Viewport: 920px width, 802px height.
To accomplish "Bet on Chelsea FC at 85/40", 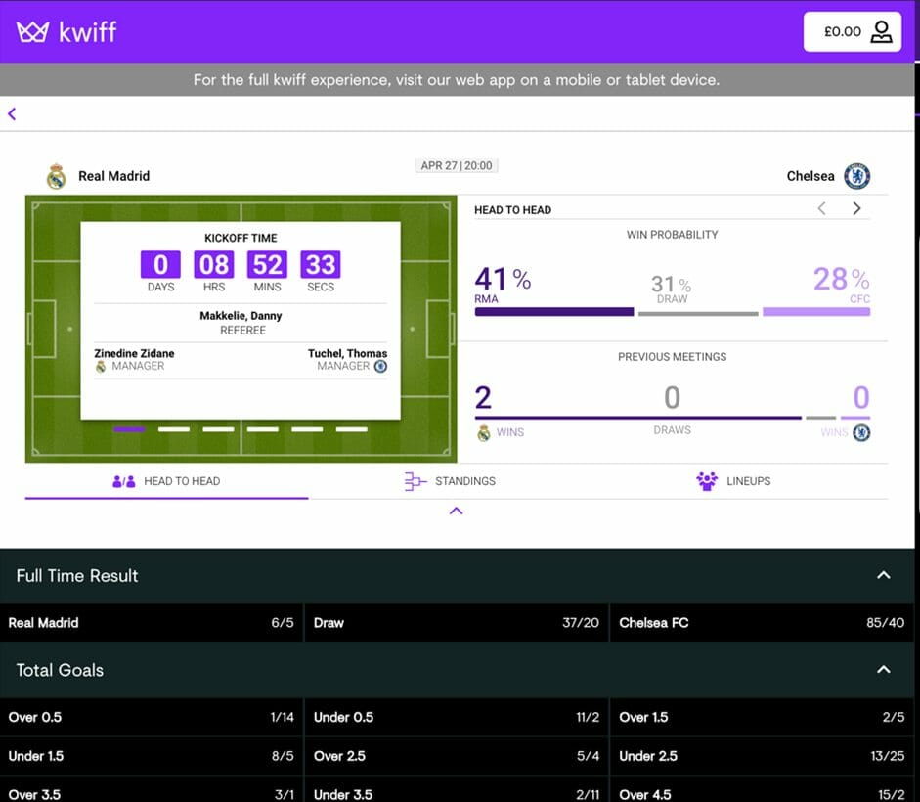I will (x=763, y=623).
